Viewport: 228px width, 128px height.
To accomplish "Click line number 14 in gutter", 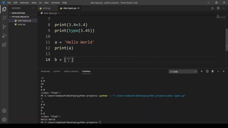I will [x=48, y=60].
